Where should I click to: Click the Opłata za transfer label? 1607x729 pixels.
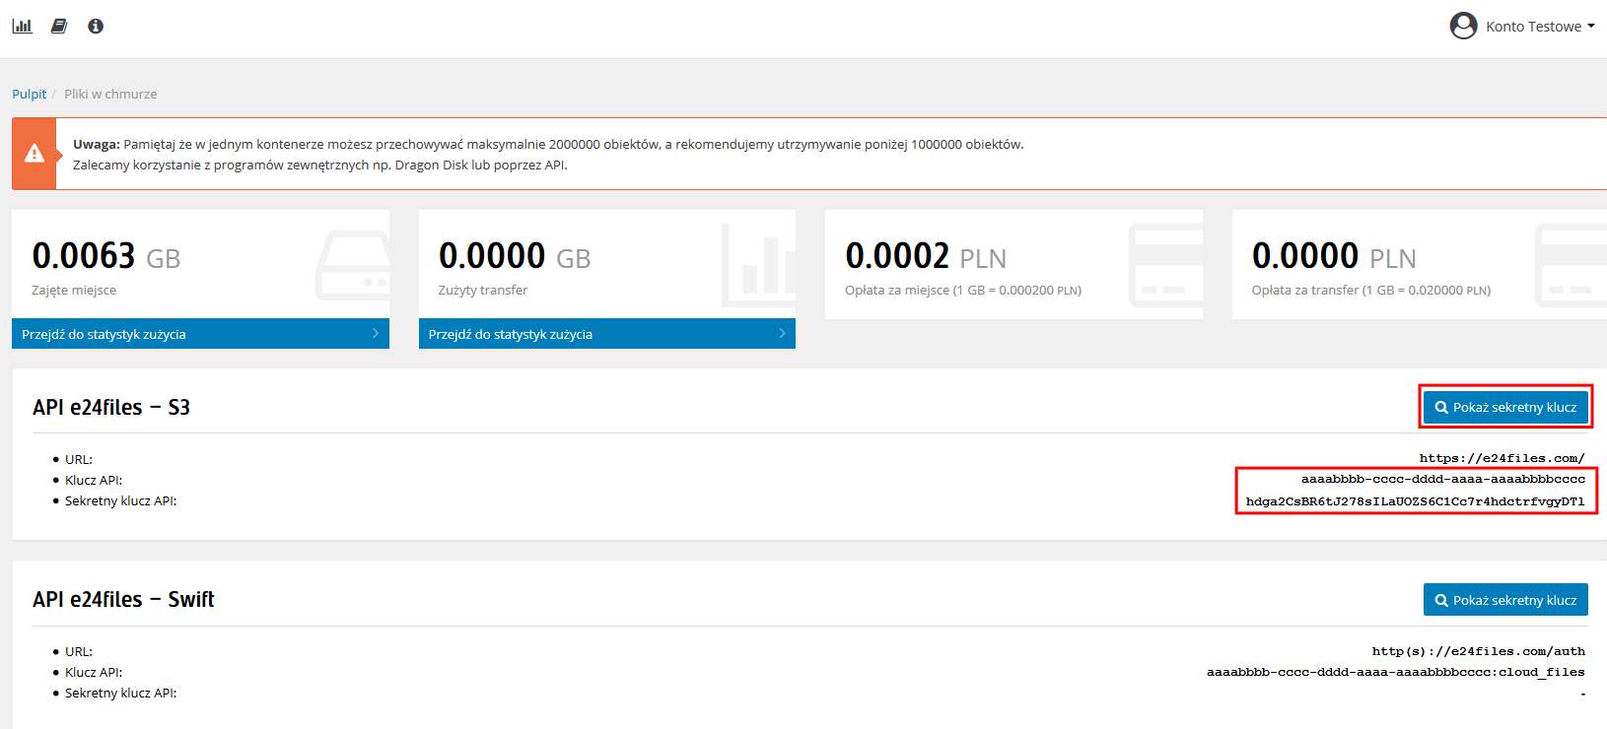click(1371, 291)
